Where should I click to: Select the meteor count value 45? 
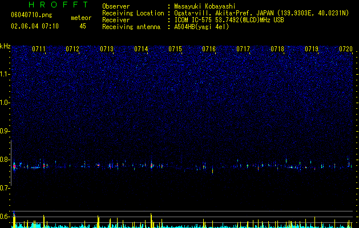pyautogui.click(x=83, y=26)
